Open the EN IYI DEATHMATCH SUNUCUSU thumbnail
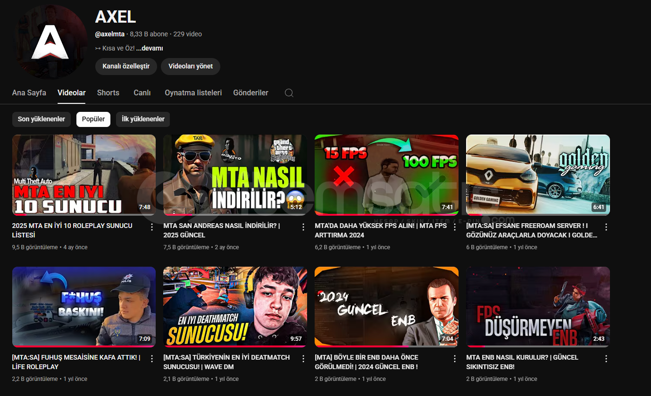The width and height of the screenshot is (651, 396). point(235,307)
